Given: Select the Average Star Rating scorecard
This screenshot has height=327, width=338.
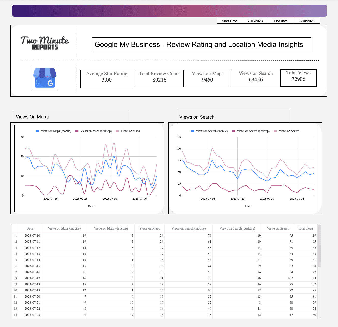Looking at the screenshot, I should pos(106,79).
